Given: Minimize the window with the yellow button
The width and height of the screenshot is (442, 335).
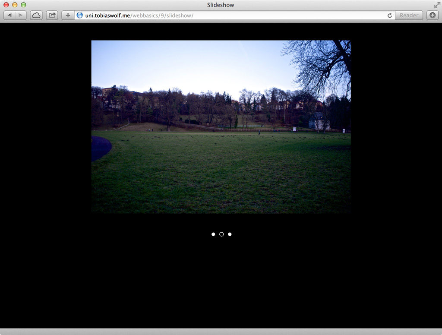Looking at the screenshot, I should (15, 5).
